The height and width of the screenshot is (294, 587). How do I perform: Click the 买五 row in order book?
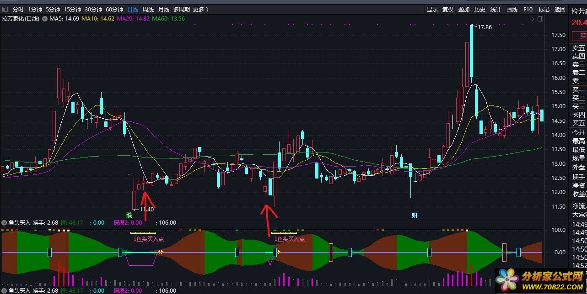click(579, 123)
